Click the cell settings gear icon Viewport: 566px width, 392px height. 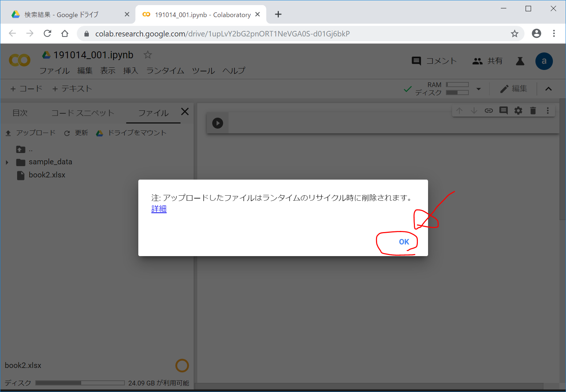pos(518,110)
